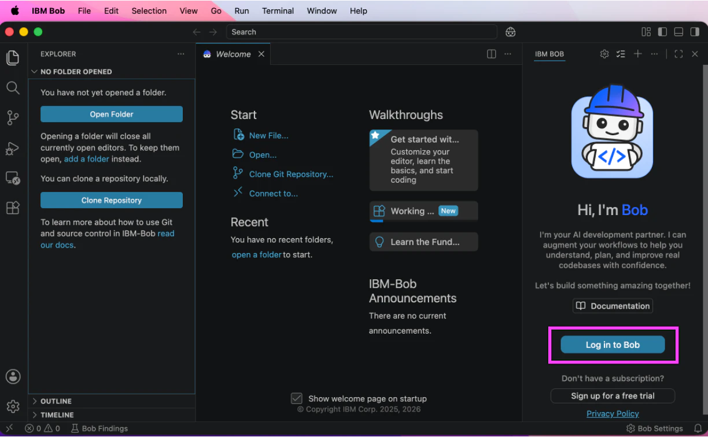
Task: Open the Working walkthrough marked New
Action: tap(423, 211)
